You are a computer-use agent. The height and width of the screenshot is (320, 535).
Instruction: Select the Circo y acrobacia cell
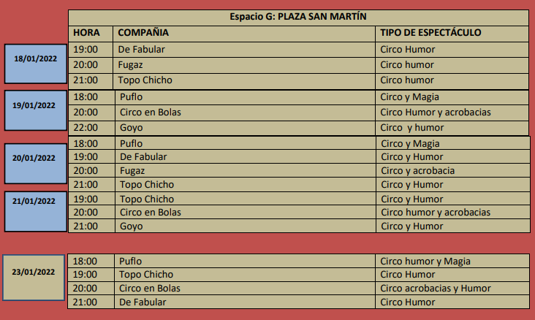pyautogui.click(x=417, y=171)
